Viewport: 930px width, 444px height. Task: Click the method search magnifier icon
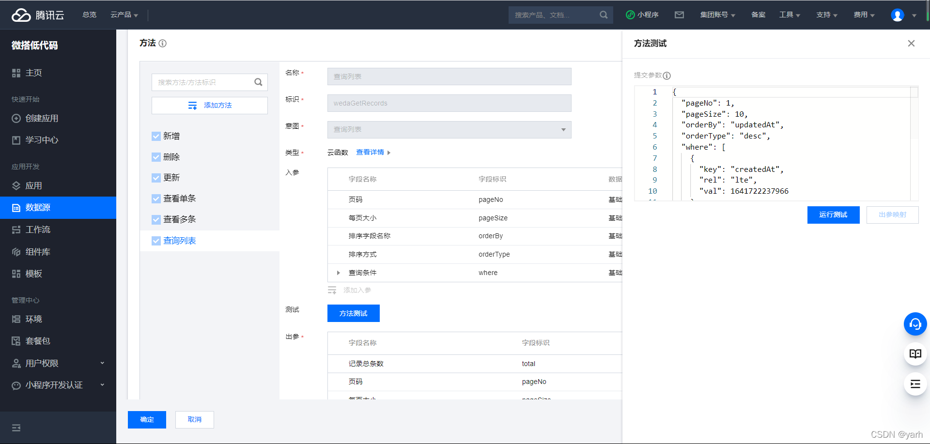click(x=258, y=82)
